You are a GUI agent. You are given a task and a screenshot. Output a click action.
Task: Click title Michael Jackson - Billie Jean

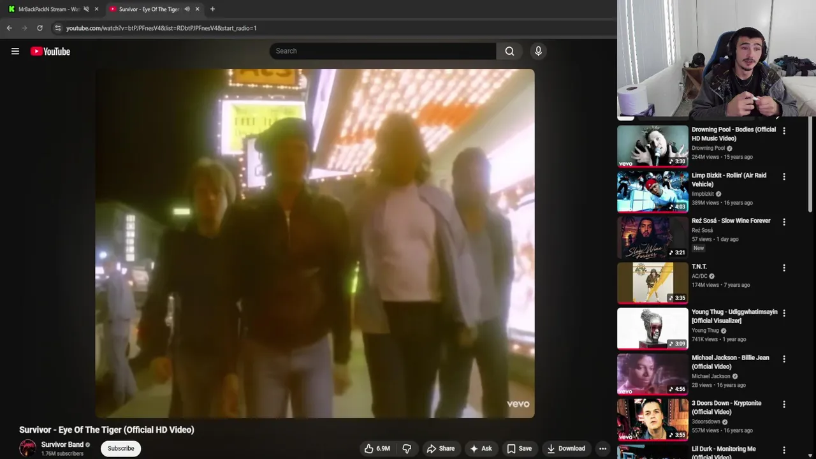tap(731, 362)
